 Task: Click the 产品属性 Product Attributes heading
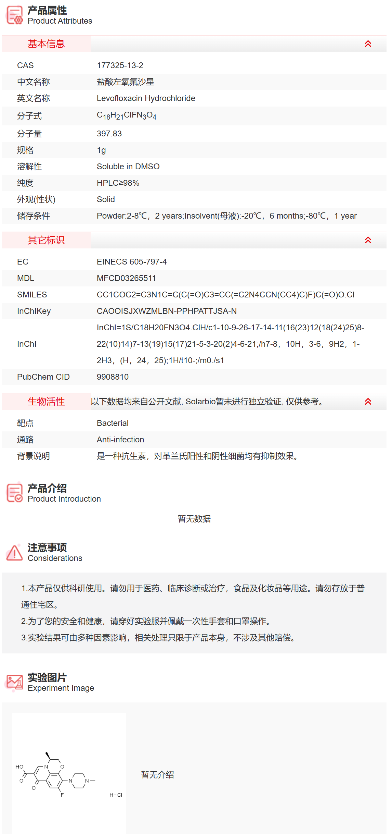[x=60, y=15]
